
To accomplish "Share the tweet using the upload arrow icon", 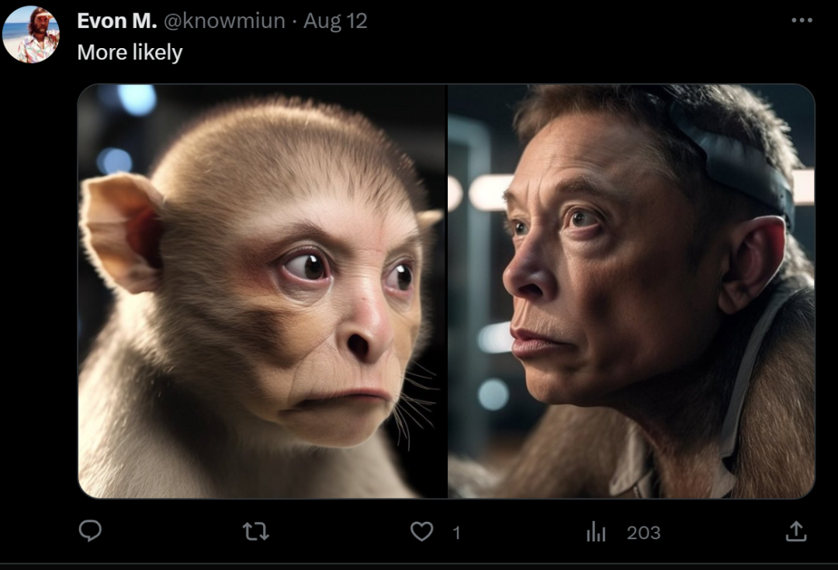I will (x=796, y=531).
